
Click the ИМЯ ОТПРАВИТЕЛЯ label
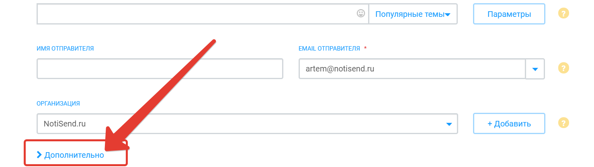65,49
